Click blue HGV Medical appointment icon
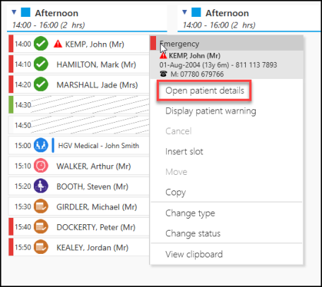The width and height of the screenshot is (322, 287). tap(41, 145)
